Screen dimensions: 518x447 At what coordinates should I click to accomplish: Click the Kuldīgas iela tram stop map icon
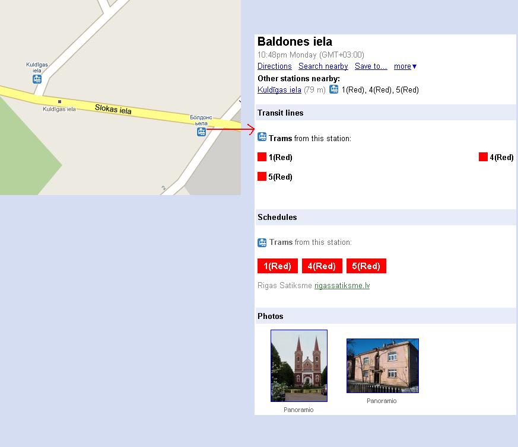[x=37, y=79]
